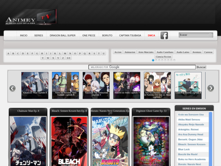The width and height of the screenshot is (221, 166).
Task: Select the Accion genre tag
Action: point(118,52)
